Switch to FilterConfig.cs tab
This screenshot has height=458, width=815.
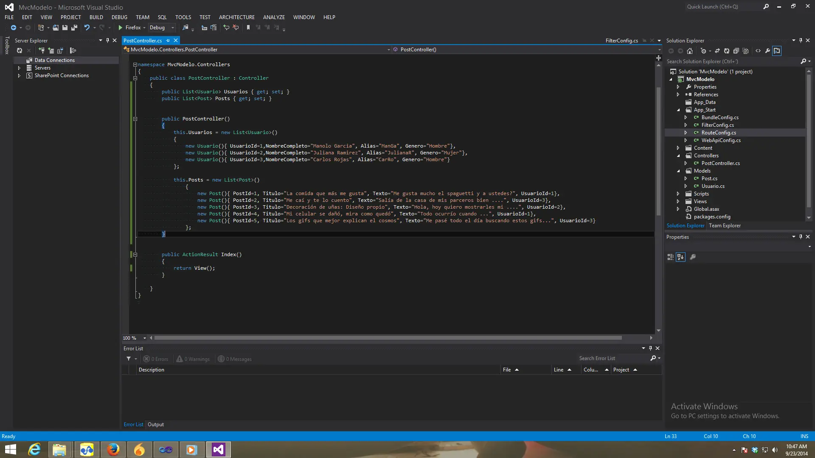(621, 41)
